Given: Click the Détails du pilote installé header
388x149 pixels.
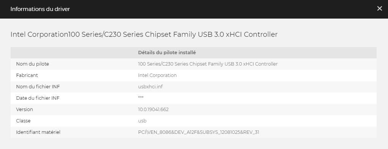Looking at the screenshot, I should tap(167, 53).
